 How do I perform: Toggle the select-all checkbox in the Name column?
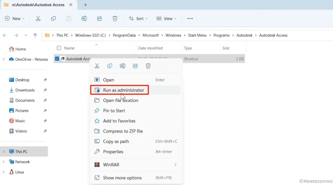click(x=58, y=48)
